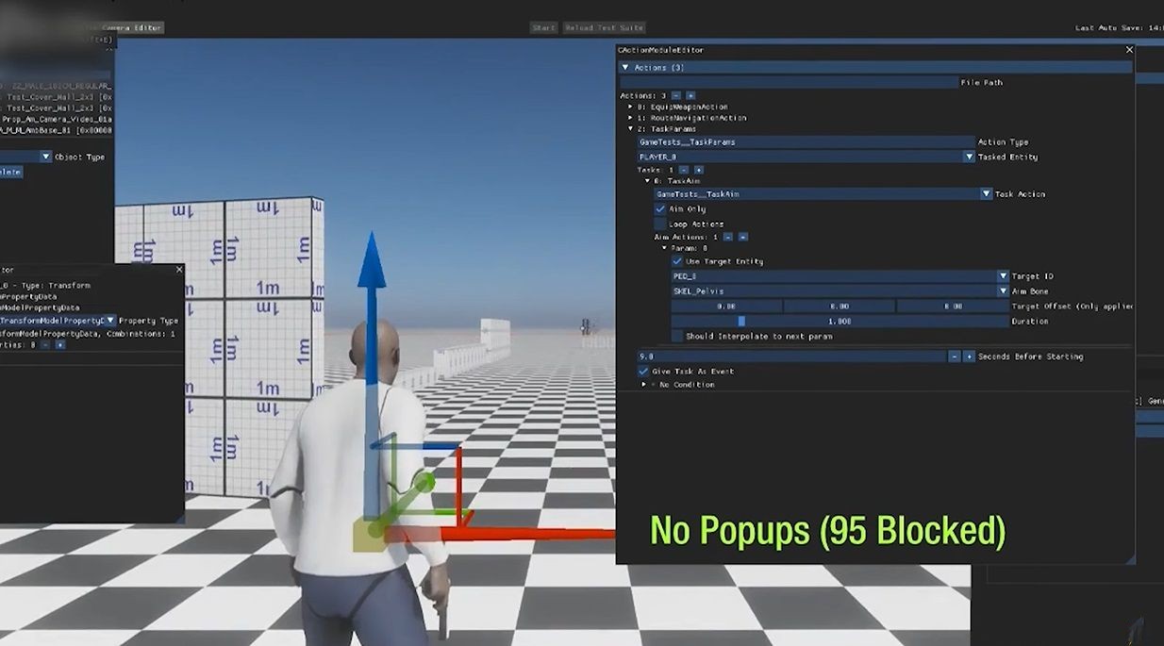Open the Tasked Entity dropdown

pyautogui.click(x=969, y=157)
